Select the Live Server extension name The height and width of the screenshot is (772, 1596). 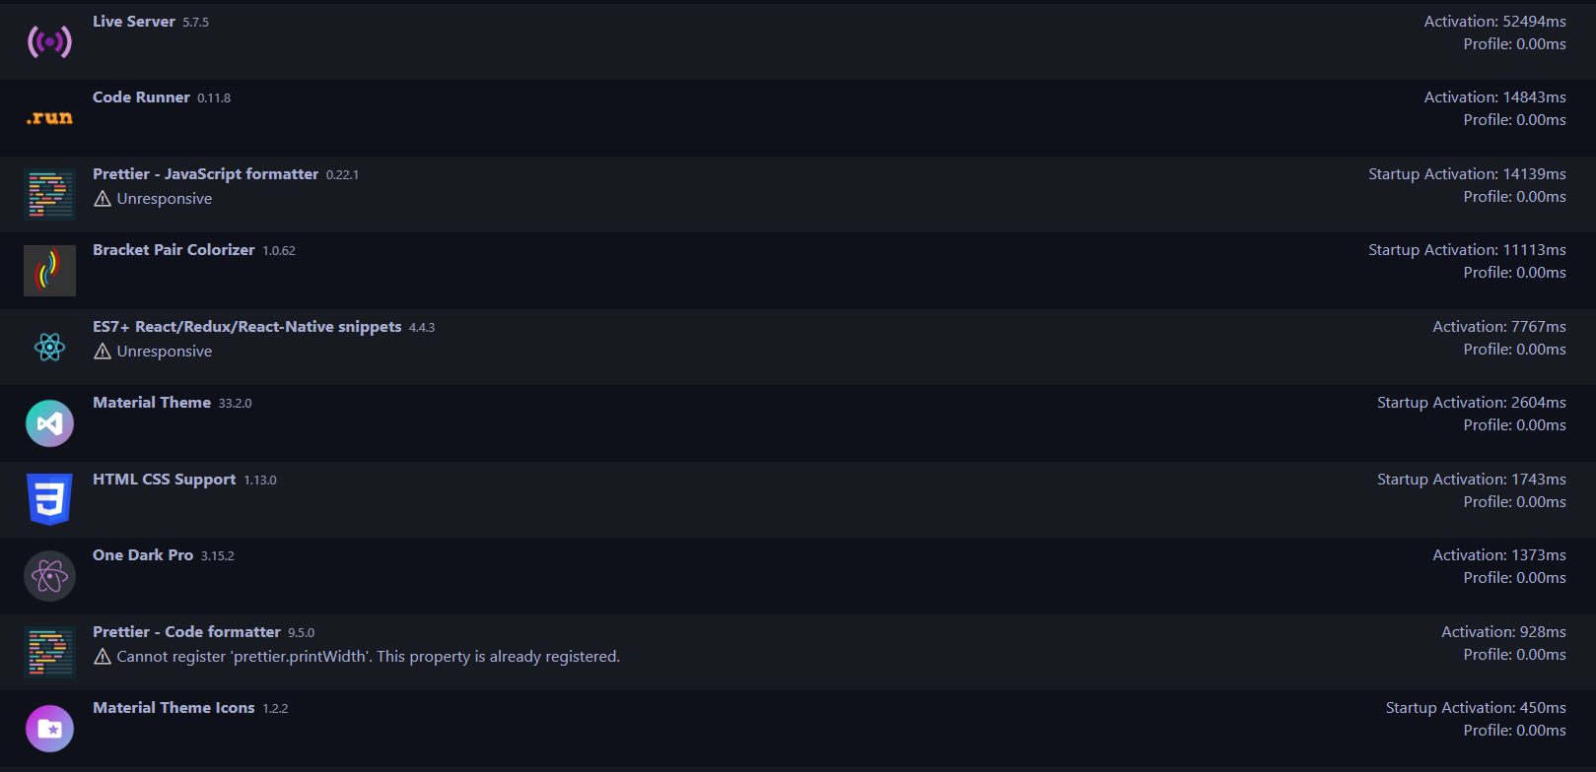click(x=134, y=21)
